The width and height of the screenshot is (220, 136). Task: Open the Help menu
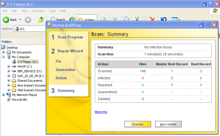pyautogui.click(x=63, y=11)
